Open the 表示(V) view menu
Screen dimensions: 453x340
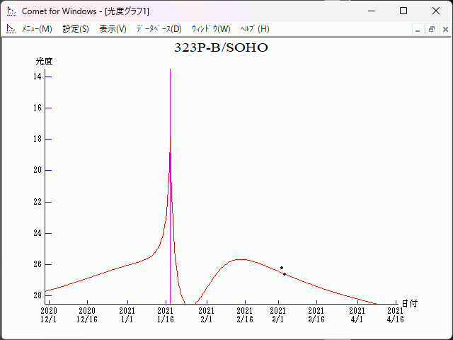(113, 29)
